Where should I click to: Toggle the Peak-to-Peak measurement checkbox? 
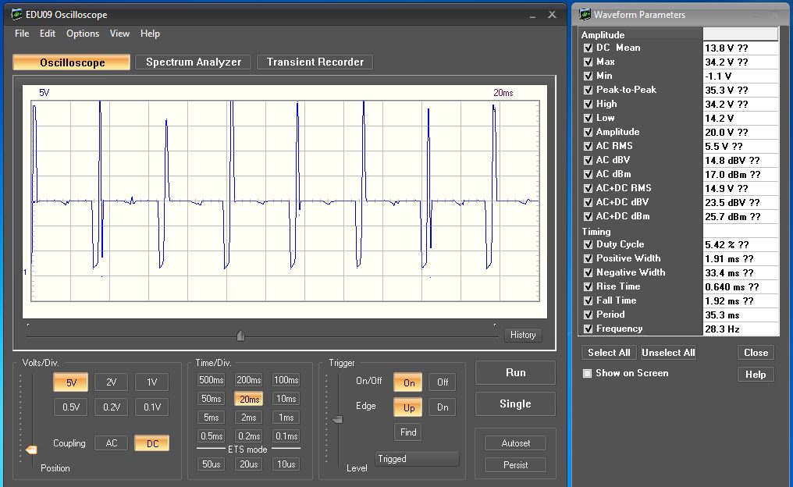tap(588, 90)
